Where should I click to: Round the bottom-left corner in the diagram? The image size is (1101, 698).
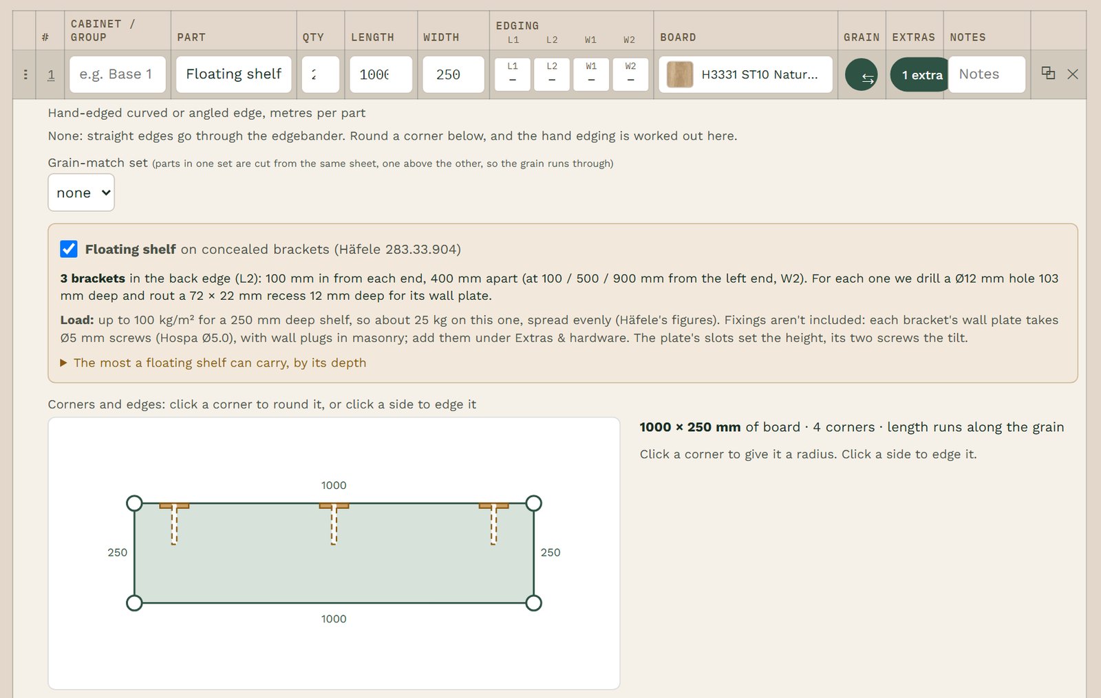(x=135, y=603)
